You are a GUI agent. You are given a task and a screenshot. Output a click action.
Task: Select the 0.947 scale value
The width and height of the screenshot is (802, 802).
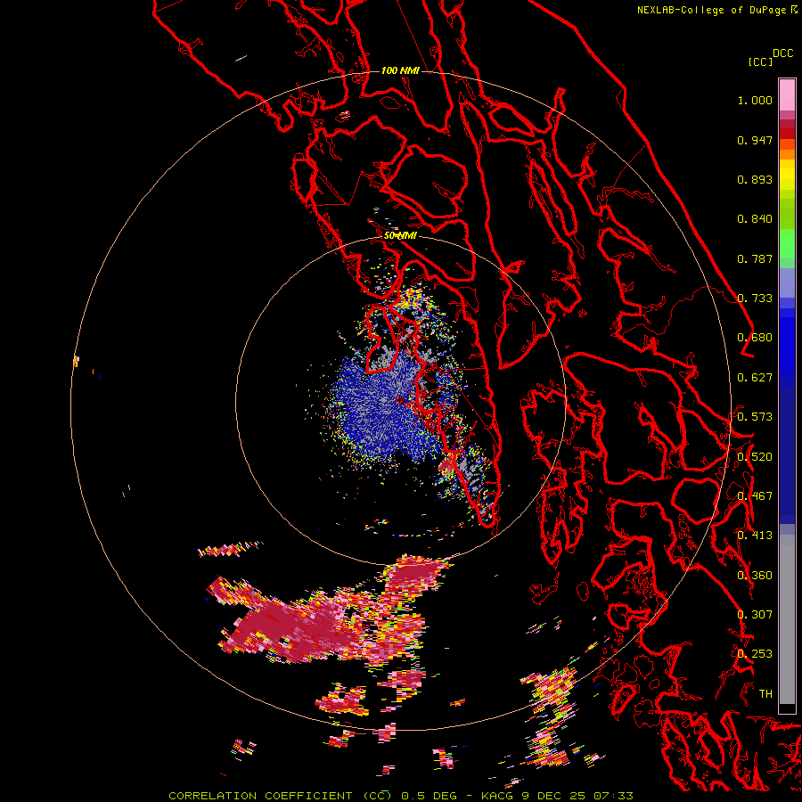[x=755, y=140]
